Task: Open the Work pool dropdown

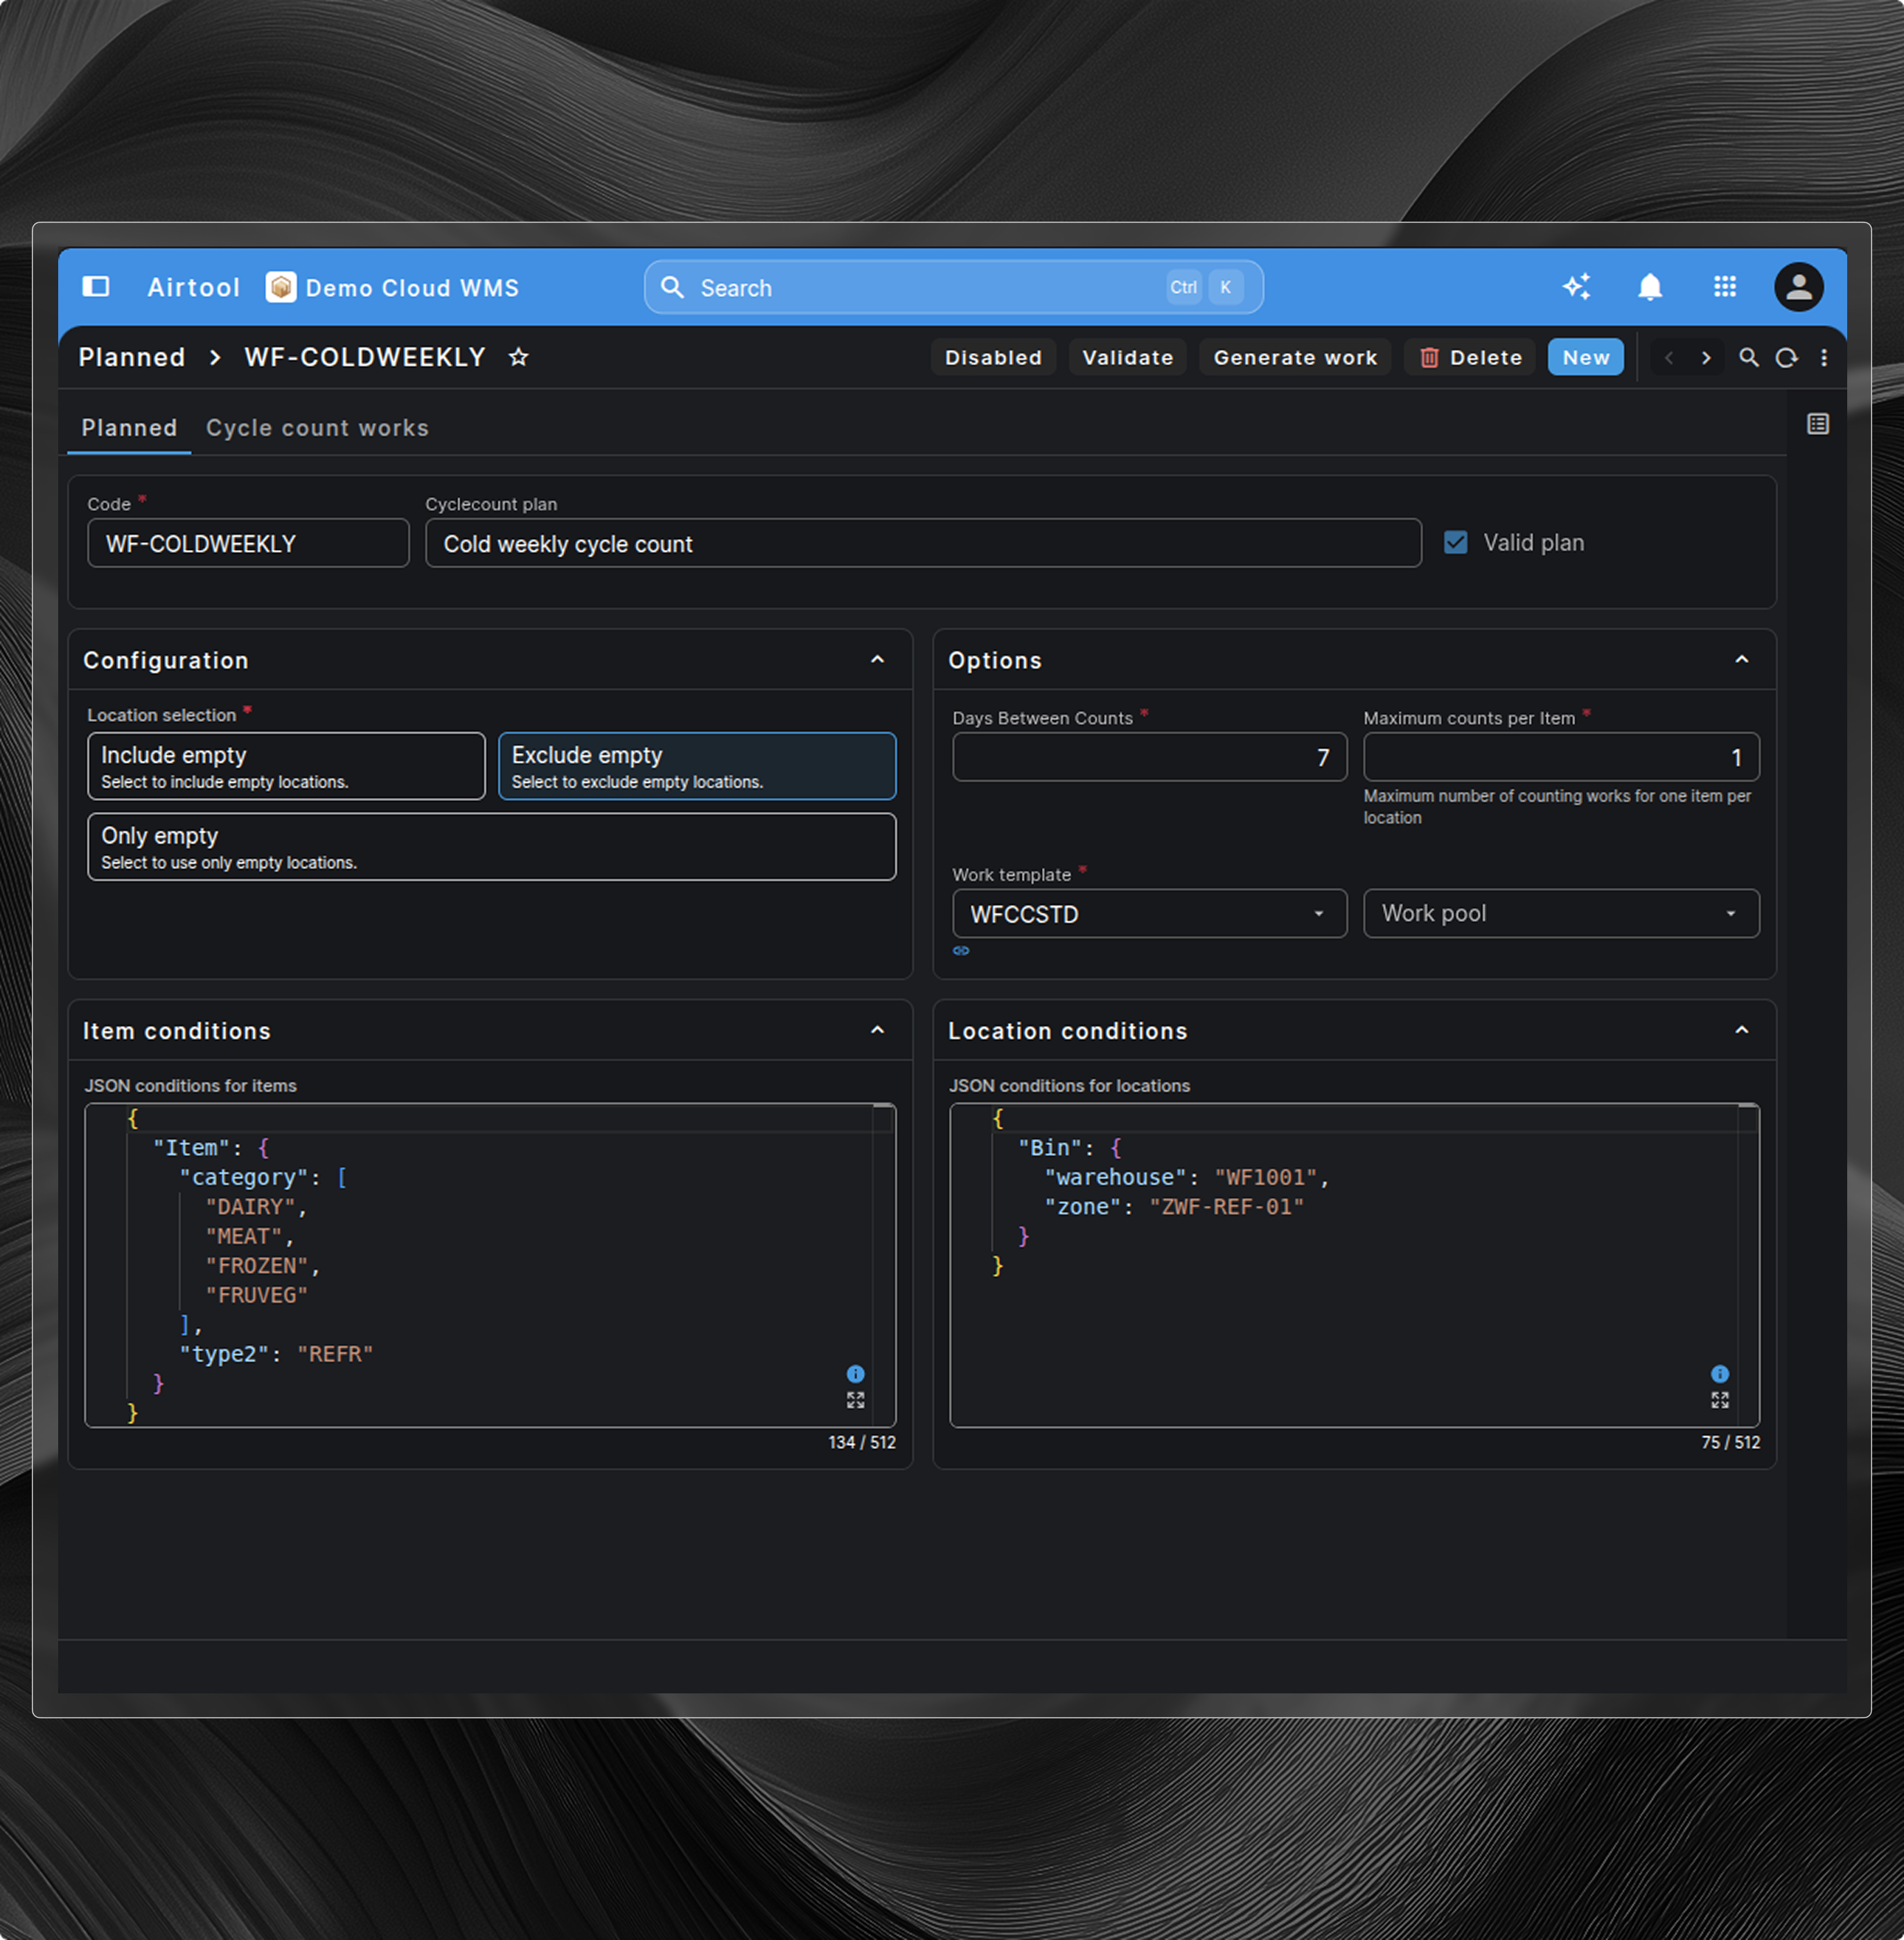Action: [1560, 914]
